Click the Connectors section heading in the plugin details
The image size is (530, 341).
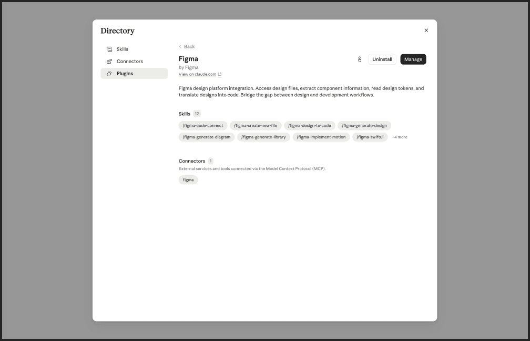tap(191, 161)
